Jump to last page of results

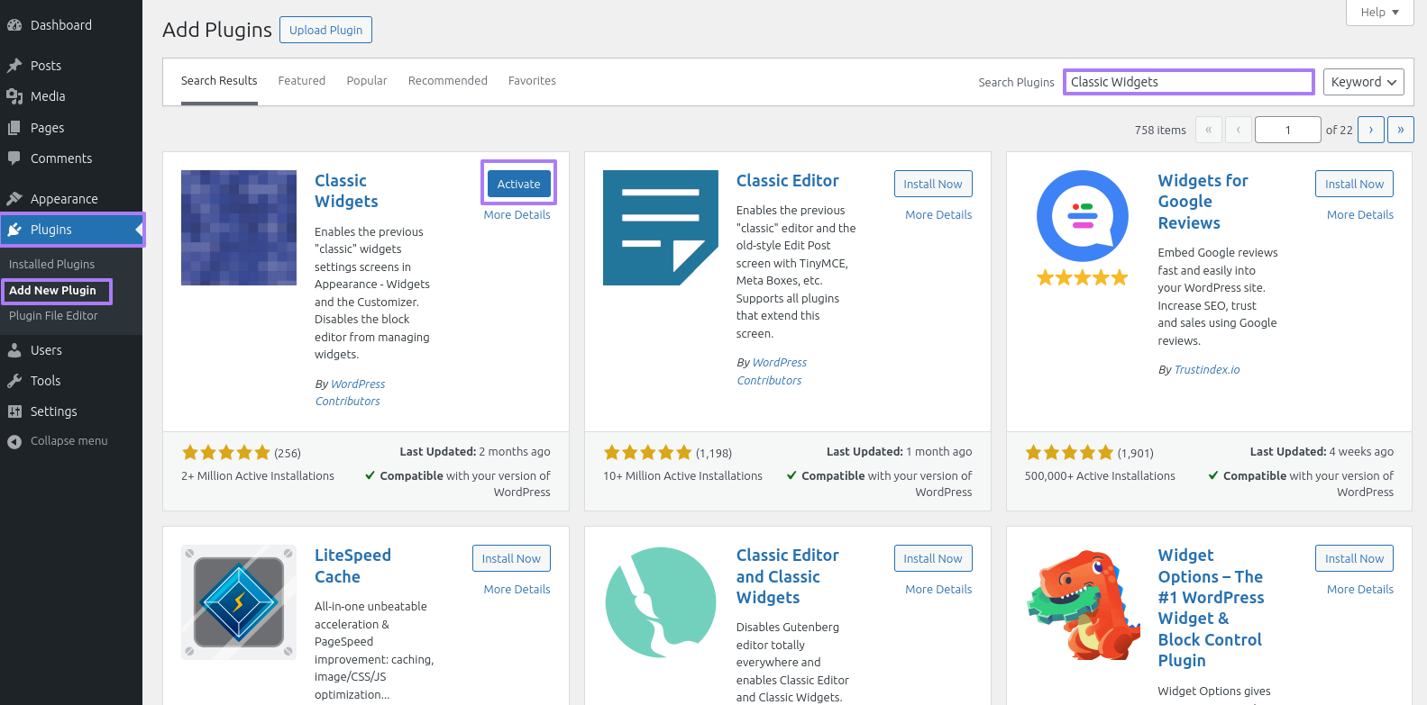pyautogui.click(x=1400, y=130)
